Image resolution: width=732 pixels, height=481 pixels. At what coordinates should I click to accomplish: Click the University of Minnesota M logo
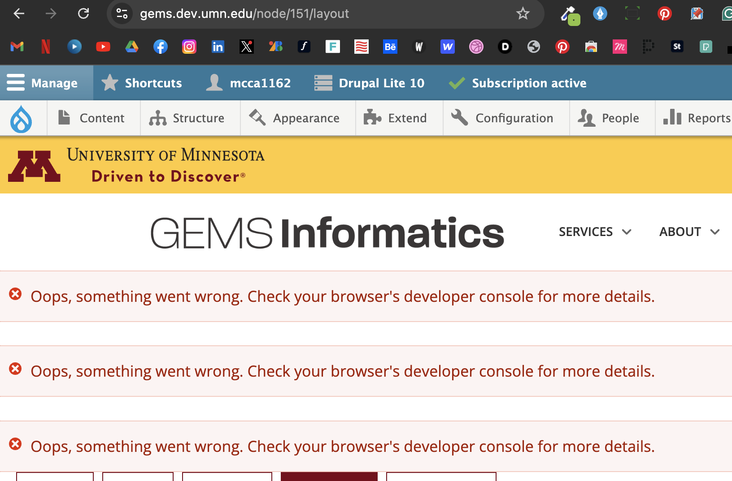34,166
